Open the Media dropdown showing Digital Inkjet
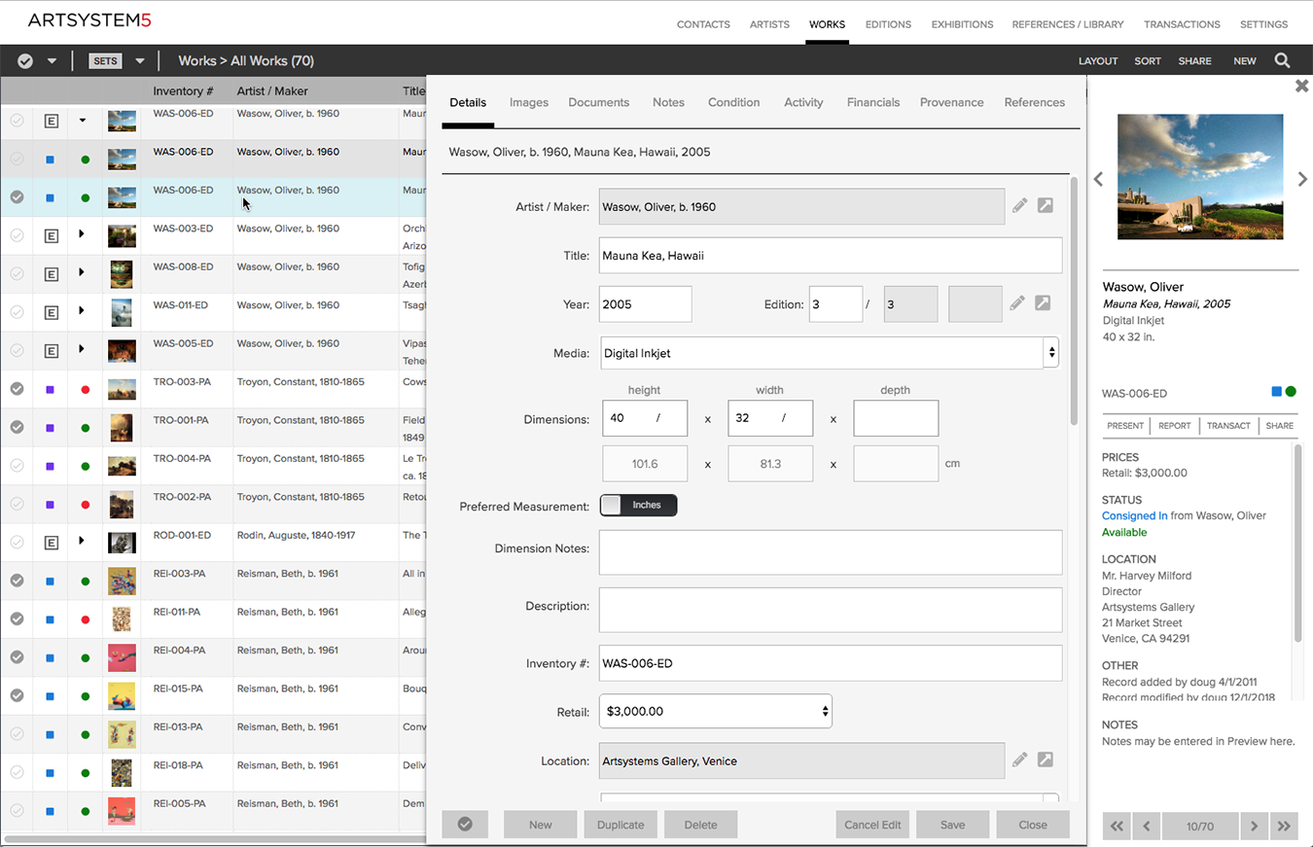1313x847 pixels. (829, 353)
